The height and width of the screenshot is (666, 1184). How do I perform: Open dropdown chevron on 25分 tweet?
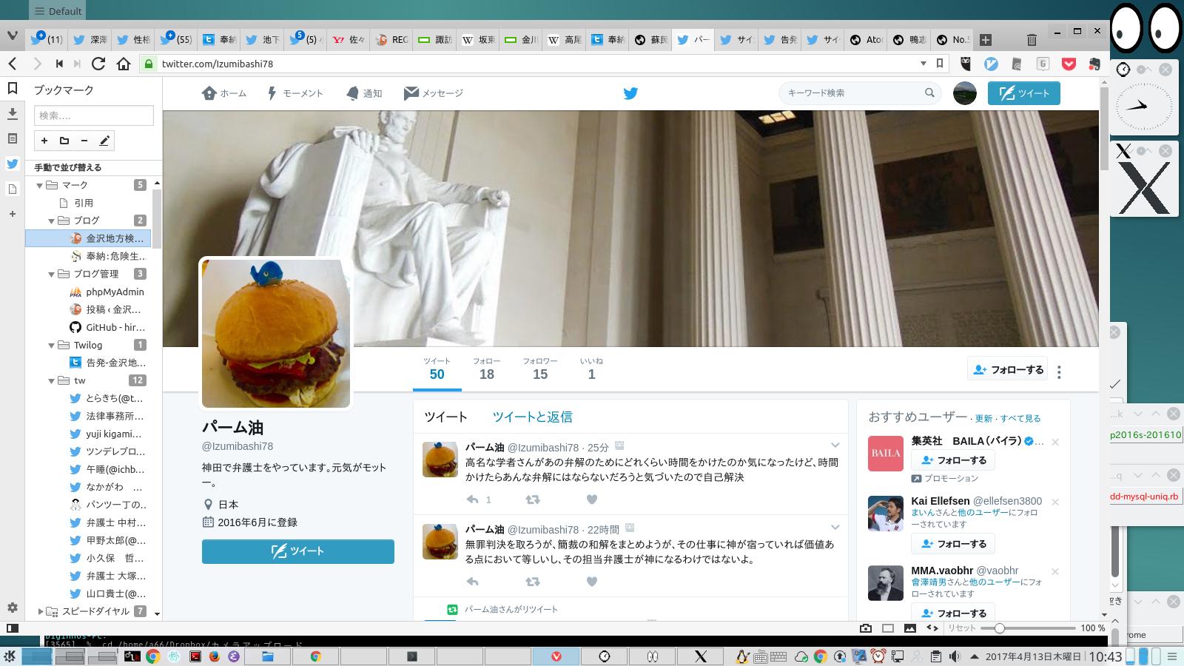coord(835,445)
